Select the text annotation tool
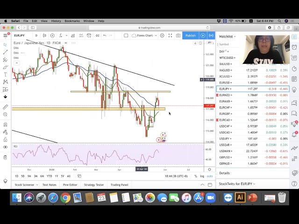 (5, 75)
